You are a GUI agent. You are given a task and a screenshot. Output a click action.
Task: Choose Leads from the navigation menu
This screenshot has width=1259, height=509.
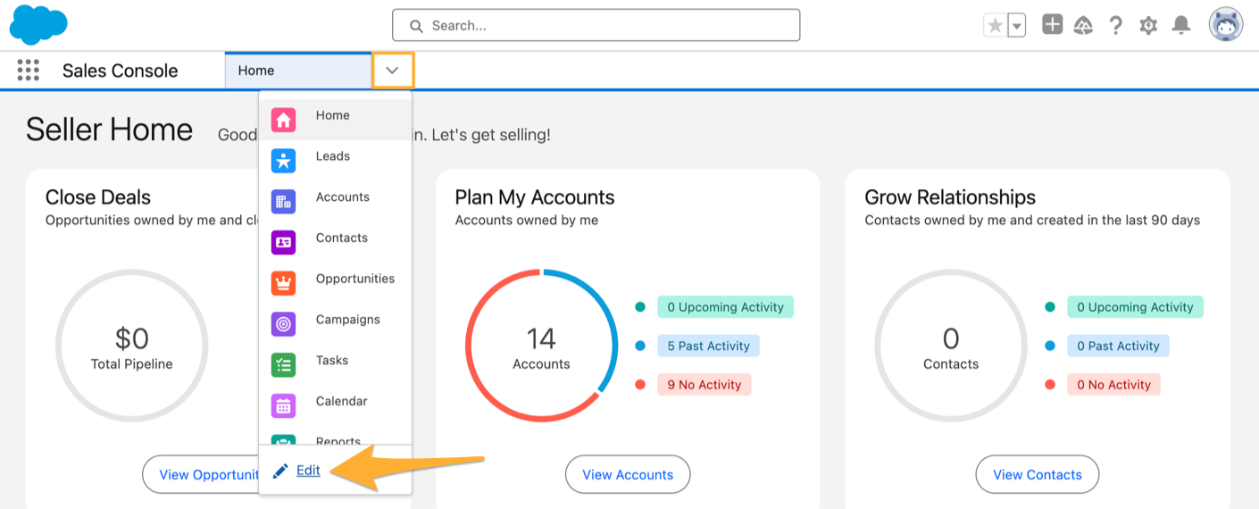click(x=335, y=160)
